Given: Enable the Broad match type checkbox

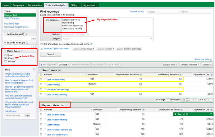Looking at the screenshot, I should [6, 55].
